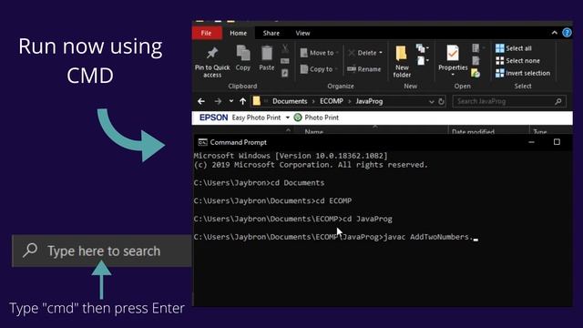The height and width of the screenshot is (328, 583).
Task: Click JavaProg in the address path
Action: pyautogui.click(x=369, y=101)
